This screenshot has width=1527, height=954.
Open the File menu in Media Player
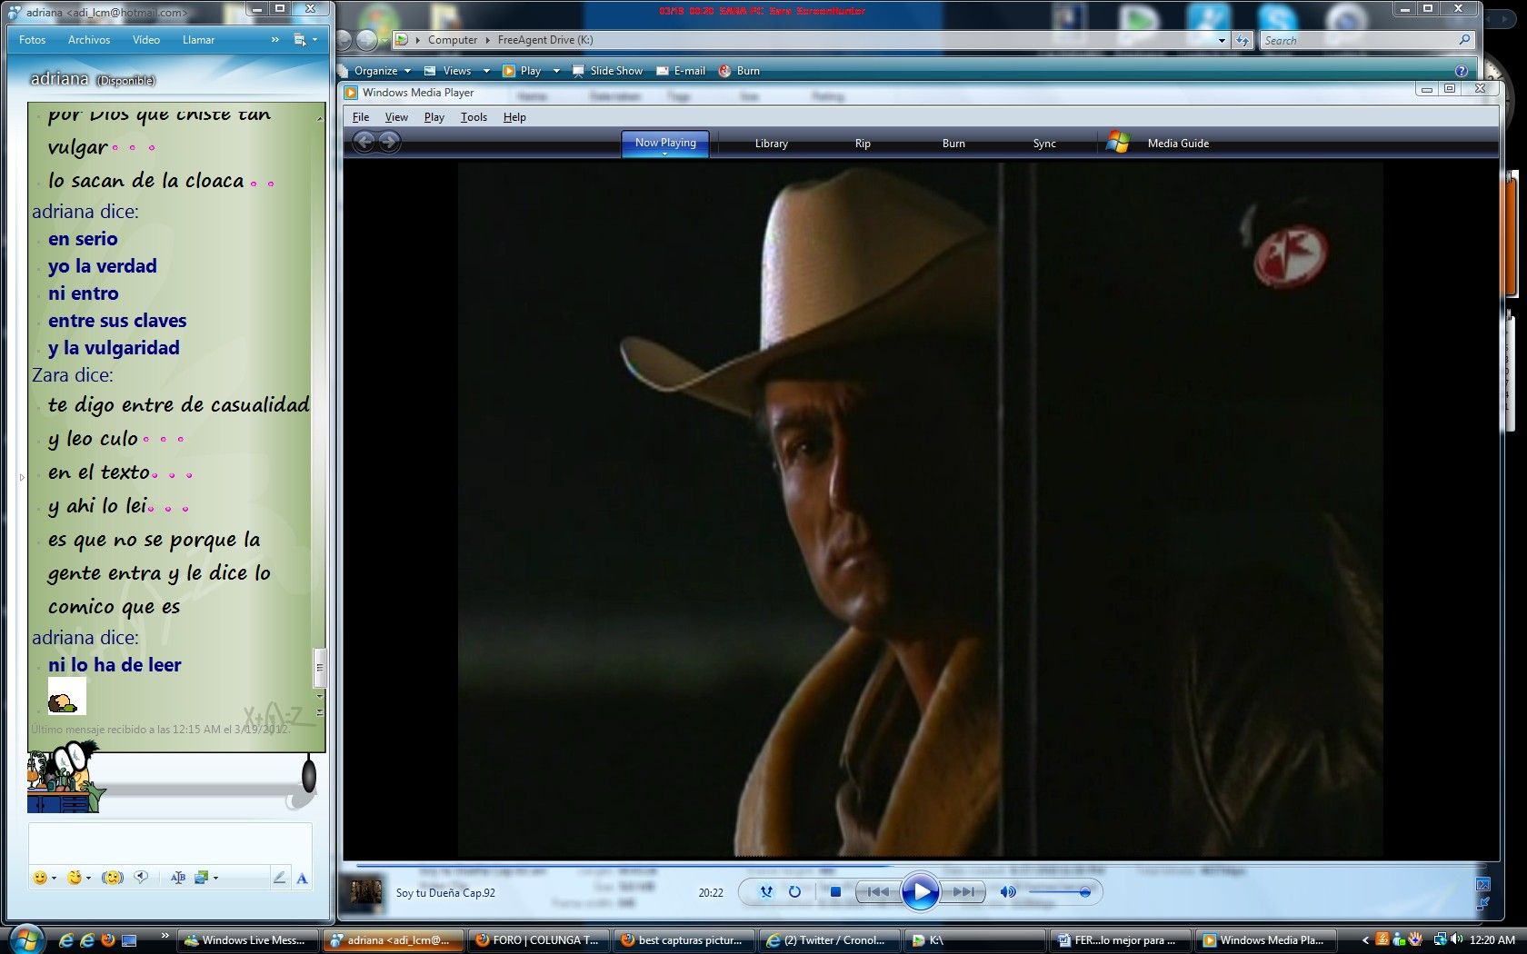coord(361,117)
